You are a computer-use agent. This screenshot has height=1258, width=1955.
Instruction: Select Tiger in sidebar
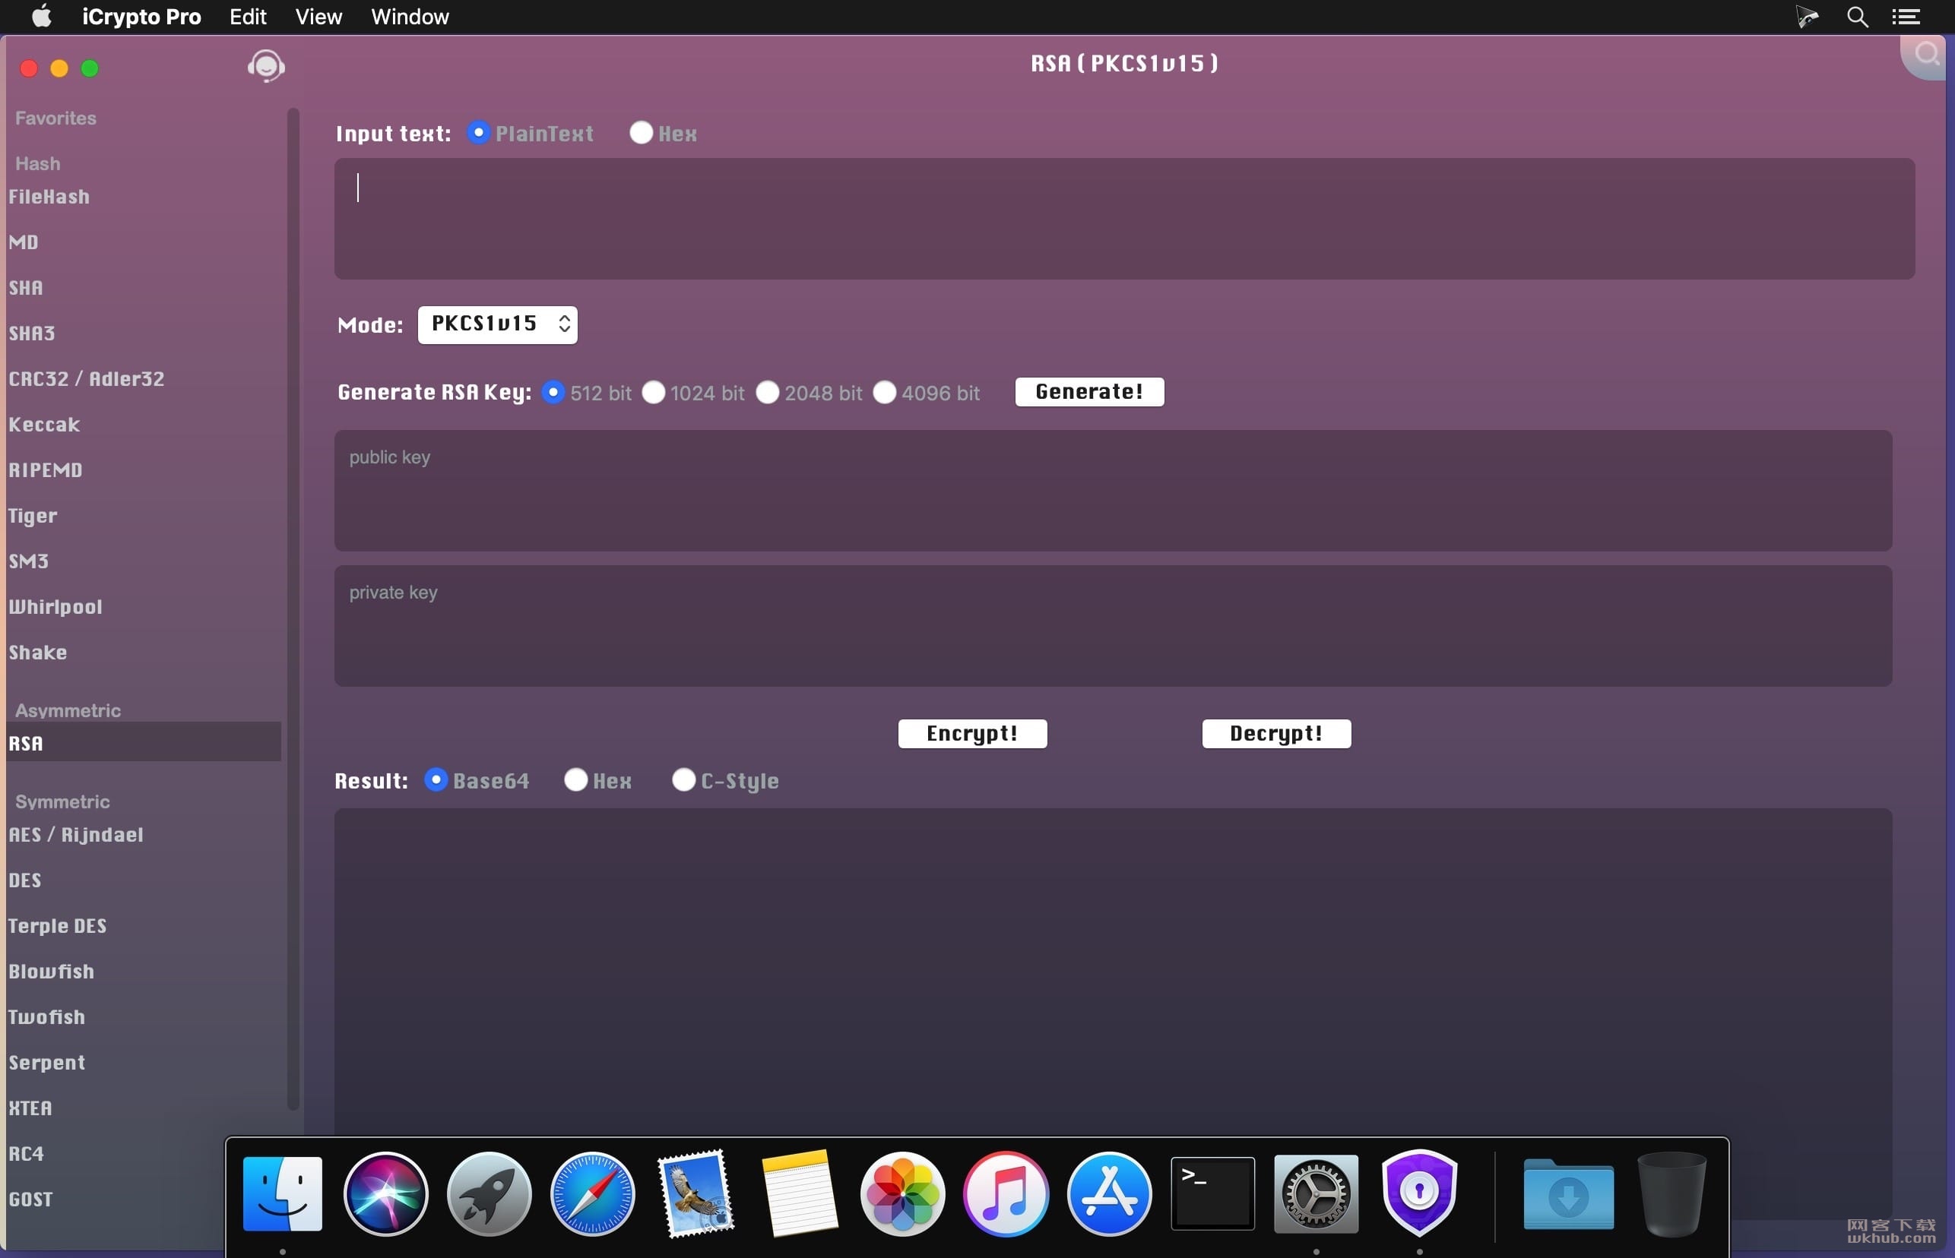tap(33, 517)
